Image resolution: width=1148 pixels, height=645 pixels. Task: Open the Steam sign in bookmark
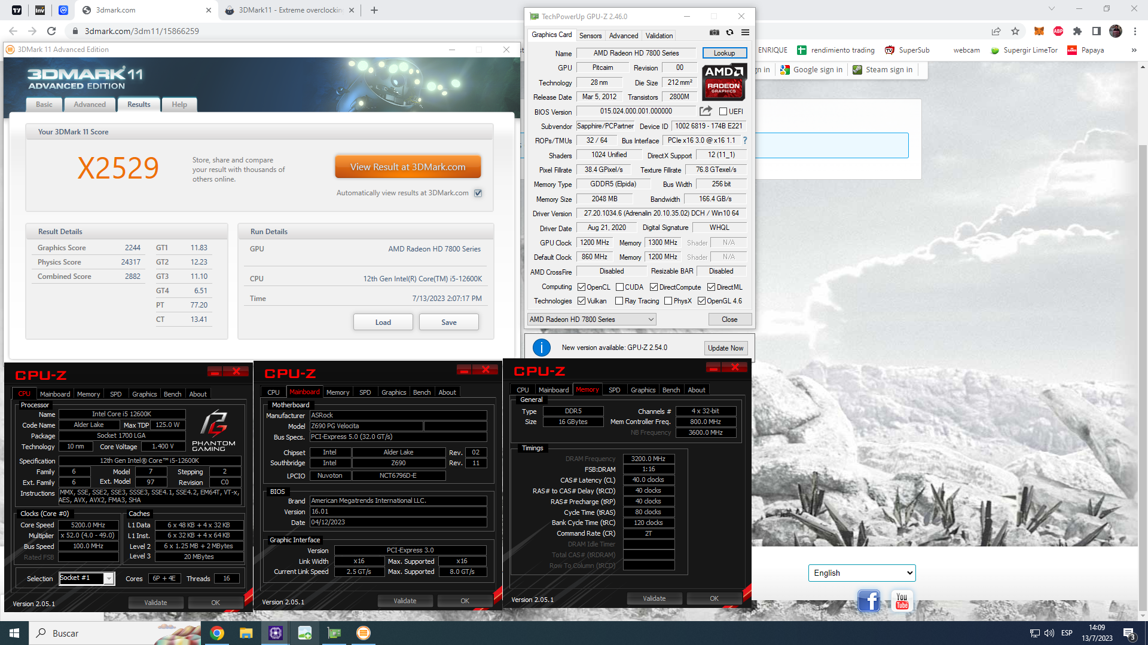click(882, 70)
